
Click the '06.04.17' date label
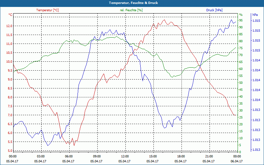coord(237,161)
